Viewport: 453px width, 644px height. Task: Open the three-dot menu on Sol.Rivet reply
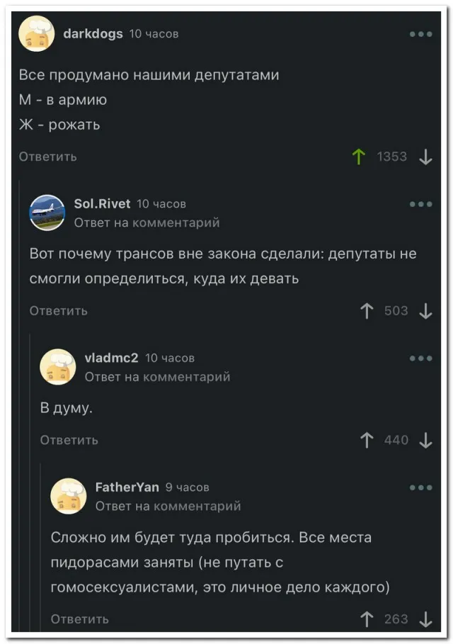pyautogui.click(x=420, y=204)
